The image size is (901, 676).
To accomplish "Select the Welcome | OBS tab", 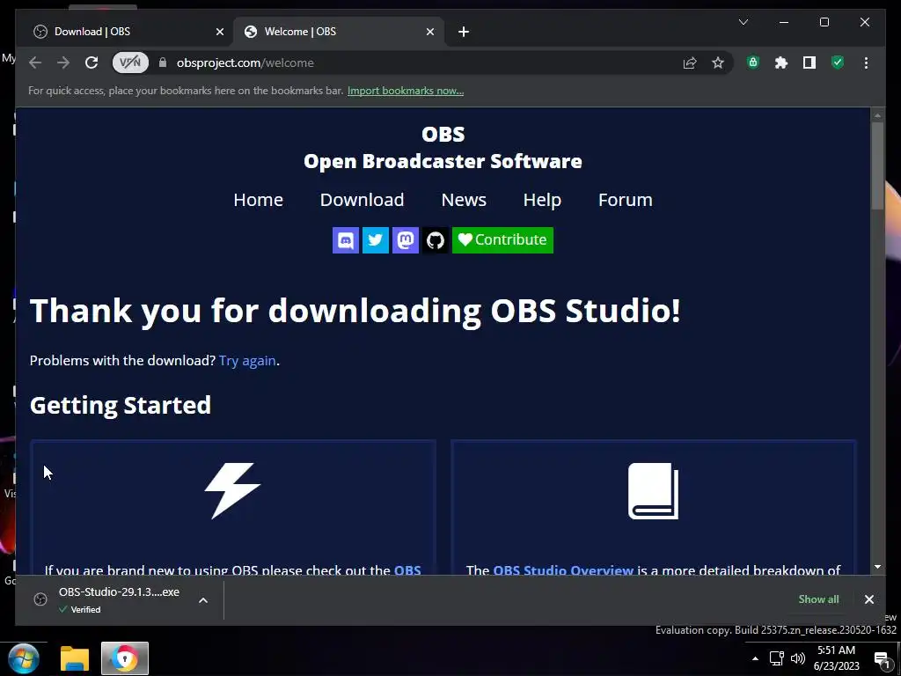I will coord(339,32).
